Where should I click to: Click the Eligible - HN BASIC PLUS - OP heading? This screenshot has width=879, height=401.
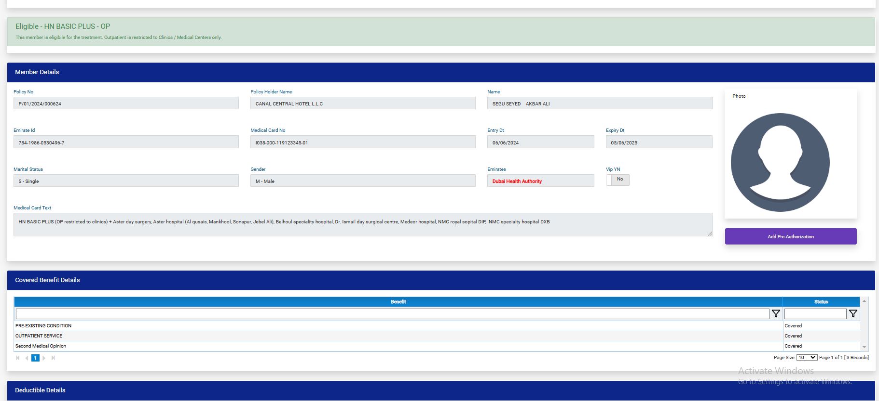coord(63,26)
